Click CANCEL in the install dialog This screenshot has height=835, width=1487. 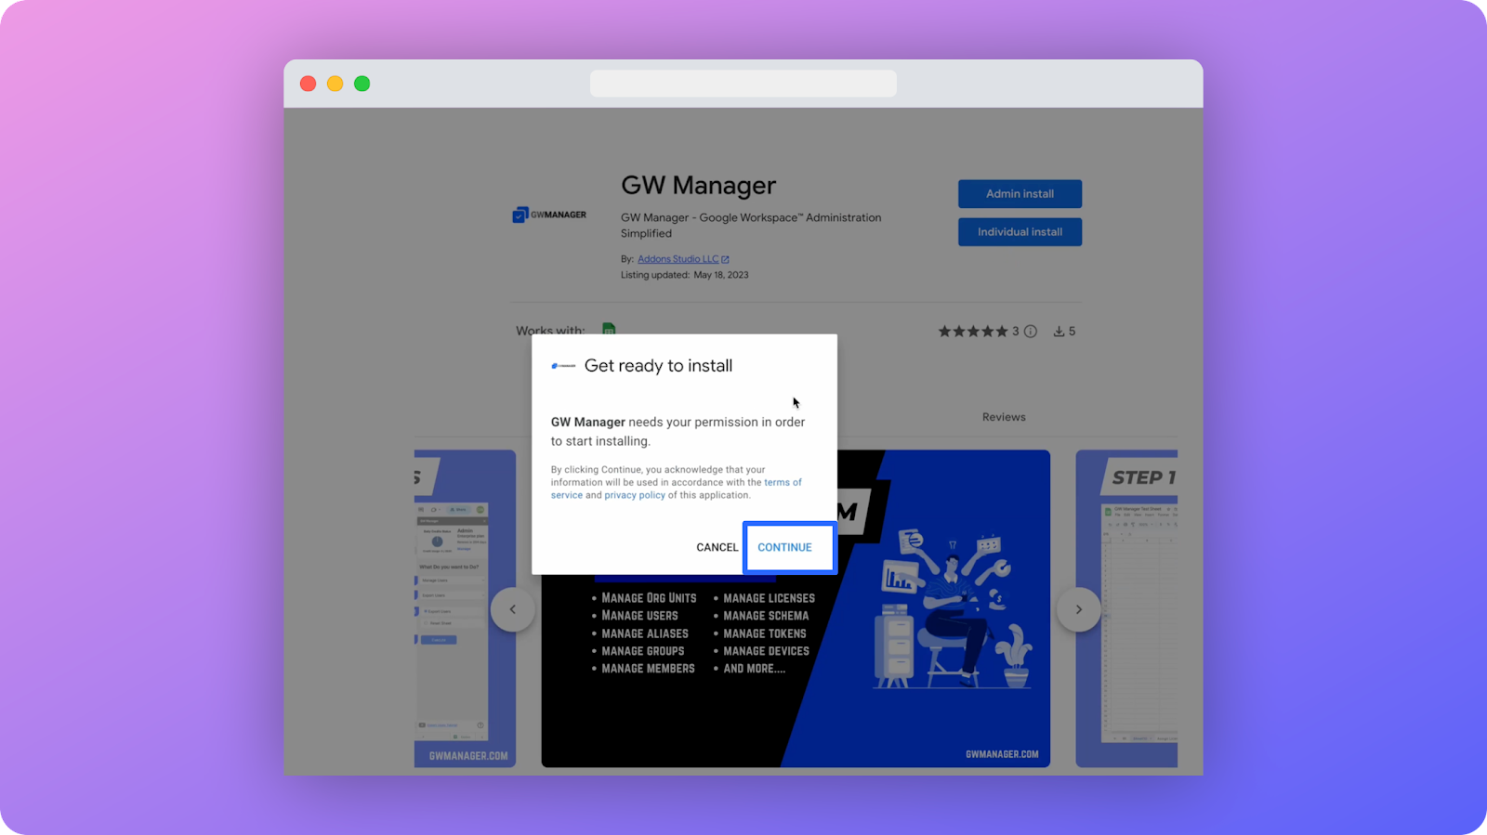[x=717, y=547]
